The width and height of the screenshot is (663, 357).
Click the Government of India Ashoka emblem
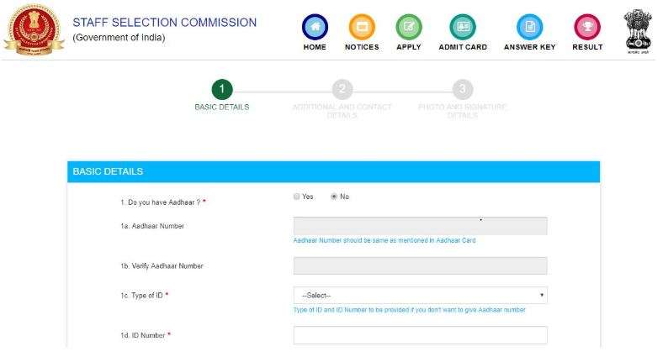[638, 31]
